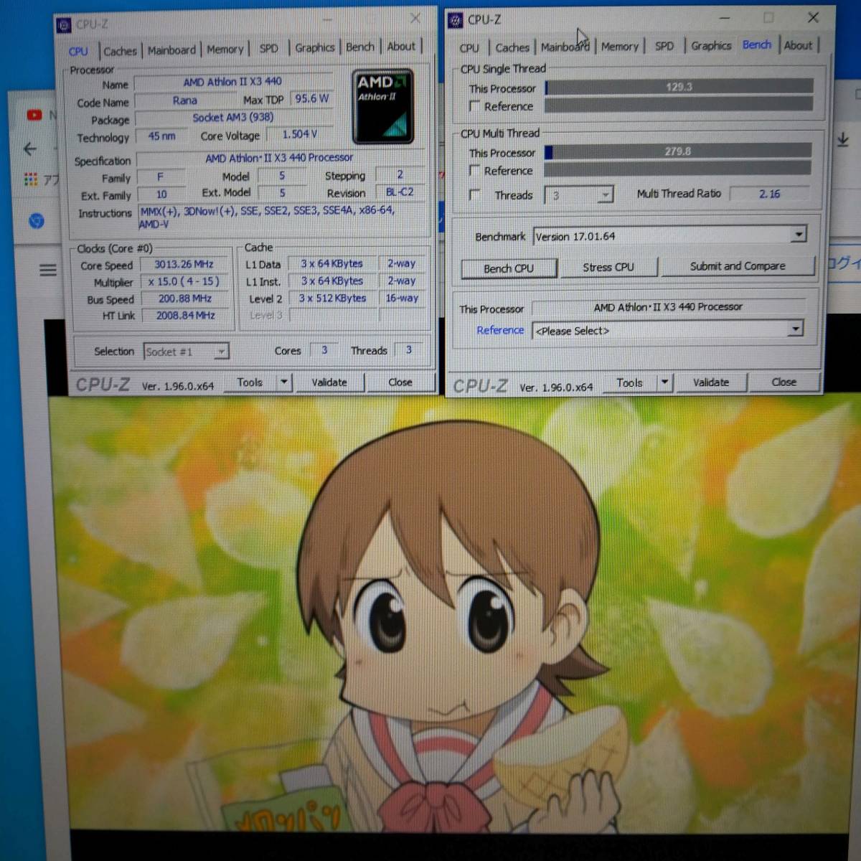Screen dimensions: 861x861
Task: Click the HT Link value "2008.84 MHz"
Action: (184, 316)
